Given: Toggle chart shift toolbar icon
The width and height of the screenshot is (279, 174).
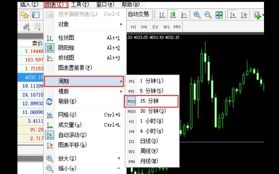Looking at the screenshot, I should tap(244, 15).
